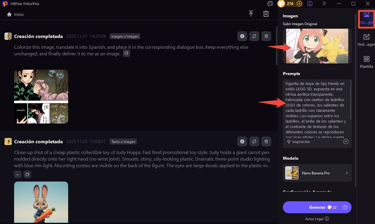Open the Plantilla templates panel

click(366, 62)
